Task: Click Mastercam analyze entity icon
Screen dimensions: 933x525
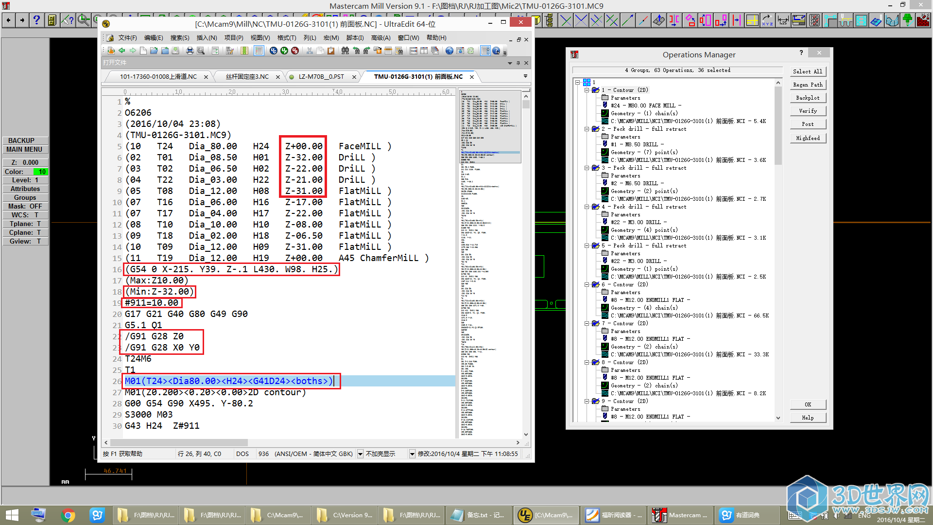Action: [x=68, y=20]
